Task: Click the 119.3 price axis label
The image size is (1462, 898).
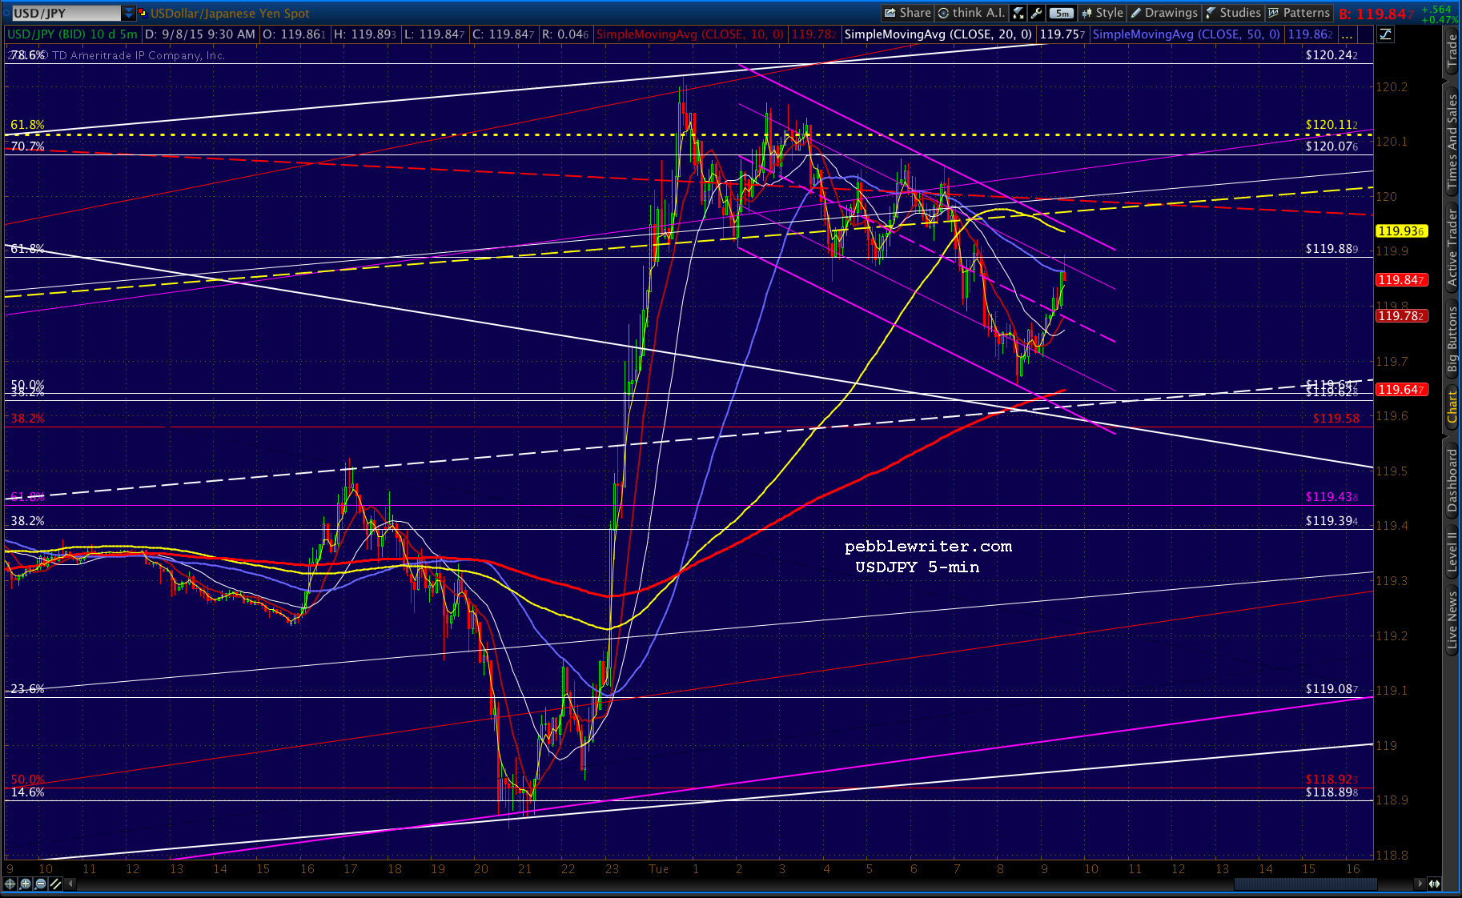Action: 1392,581
